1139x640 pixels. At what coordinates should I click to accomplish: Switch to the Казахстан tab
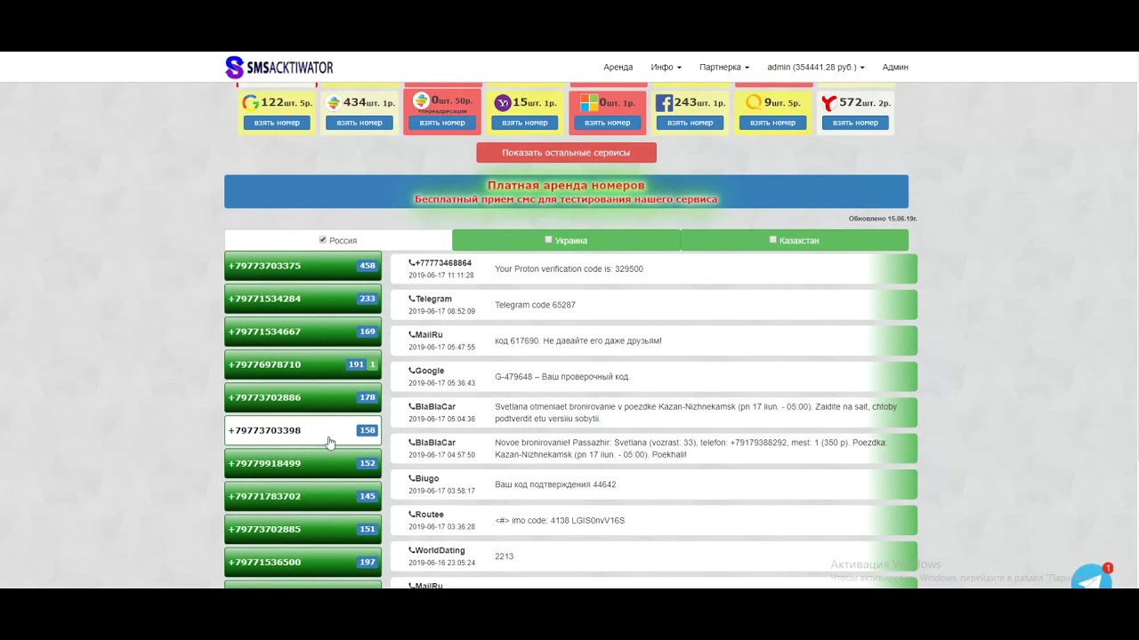[x=795, y=240]
